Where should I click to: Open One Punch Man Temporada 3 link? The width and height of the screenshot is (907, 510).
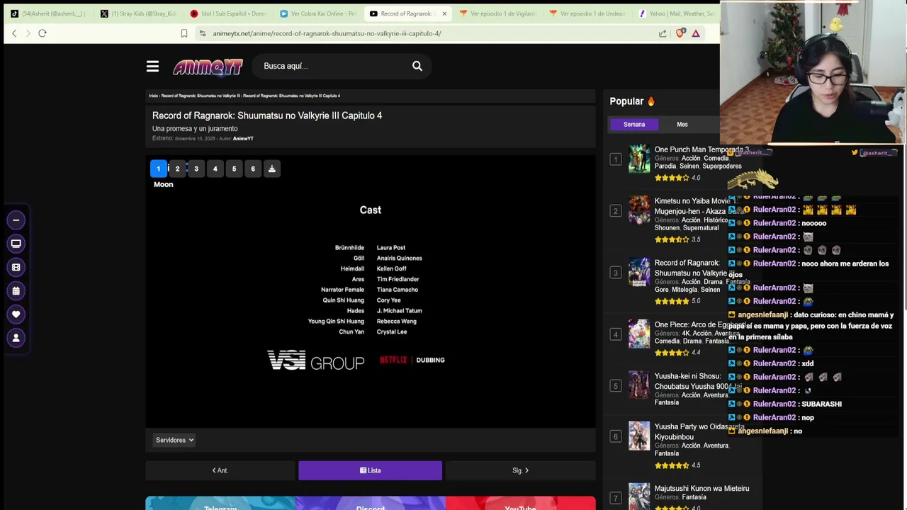[702, 149]
